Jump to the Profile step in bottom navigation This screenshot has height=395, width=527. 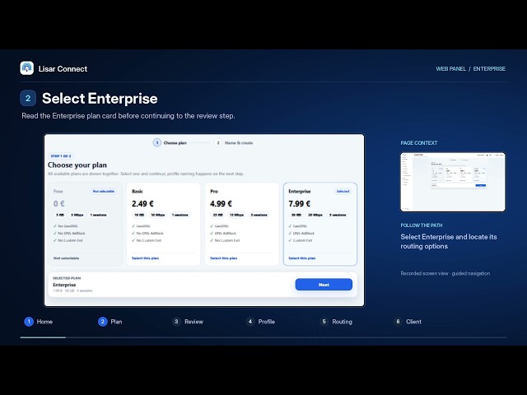pos(260,322)
